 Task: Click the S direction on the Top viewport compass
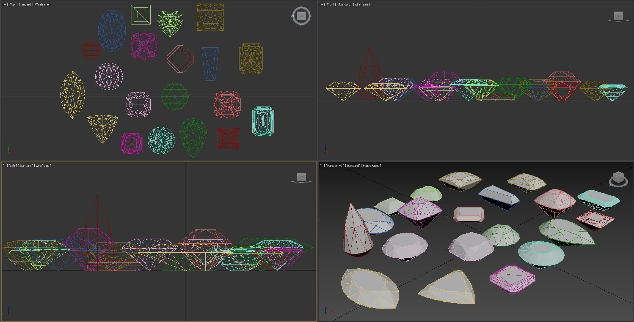click(x=302, y=25)
